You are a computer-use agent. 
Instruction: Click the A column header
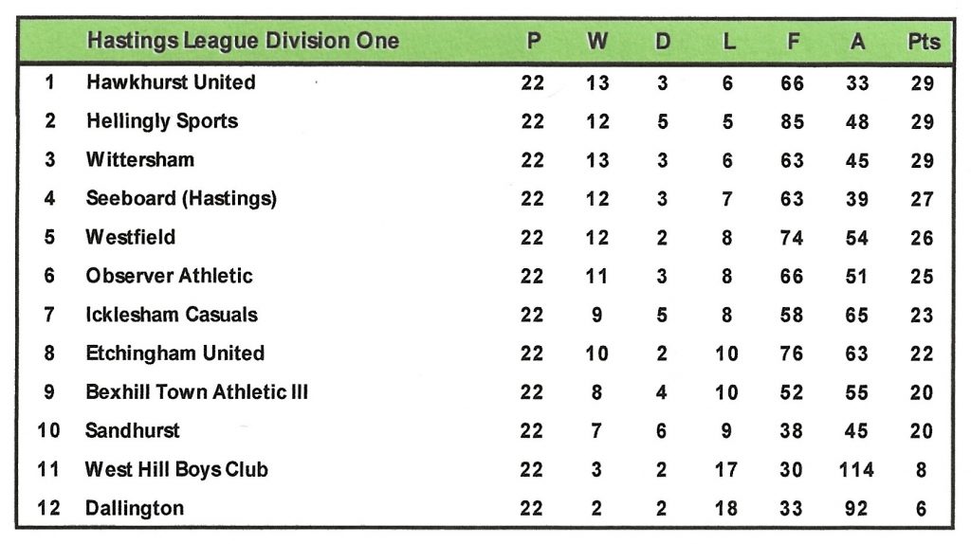pyautogui.click(x=857, y=42)
